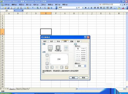Viewport: 128px width, 94px height.
Task: Switch to the Font tab in dialog
Action: pyautogui.click(x=58, y=41)
